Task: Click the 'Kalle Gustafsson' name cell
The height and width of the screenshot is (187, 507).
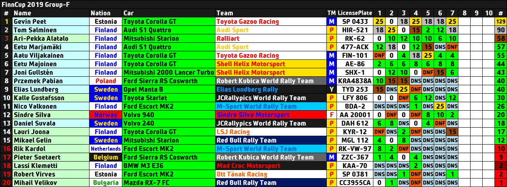Action: point(51,98)
